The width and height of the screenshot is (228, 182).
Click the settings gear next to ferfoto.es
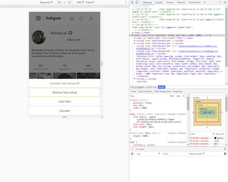tap(70, 33)
